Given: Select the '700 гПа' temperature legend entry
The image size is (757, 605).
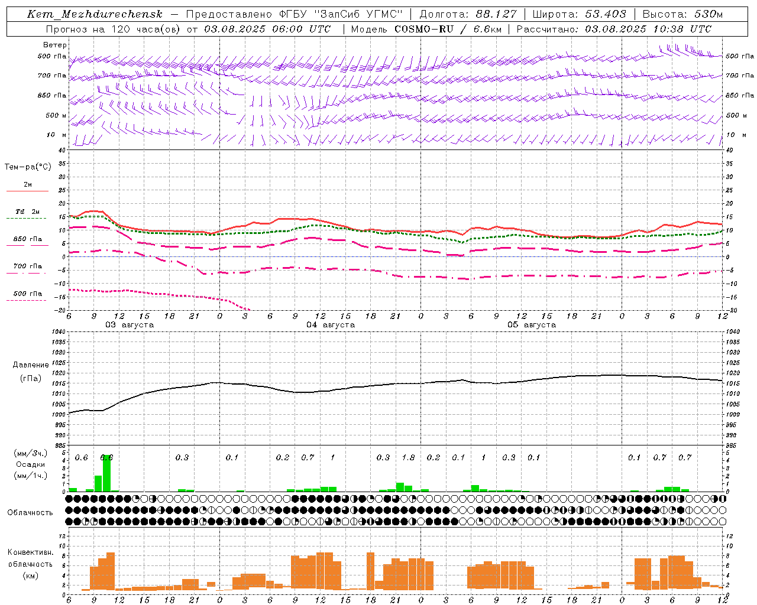Looking at the screenshot, I should coord(28,266).
